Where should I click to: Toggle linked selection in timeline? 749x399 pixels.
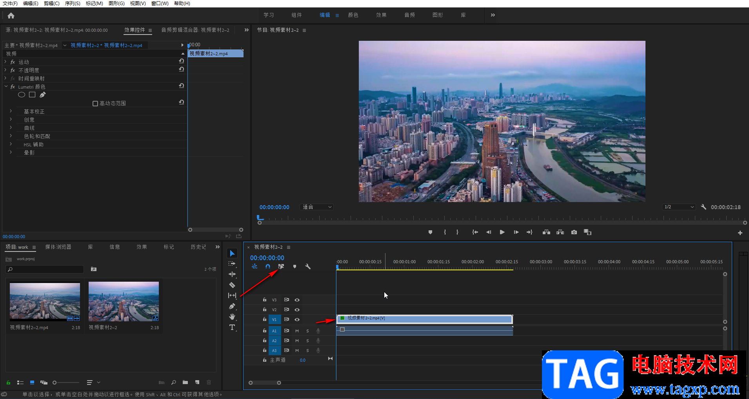[x=281, y=266]
